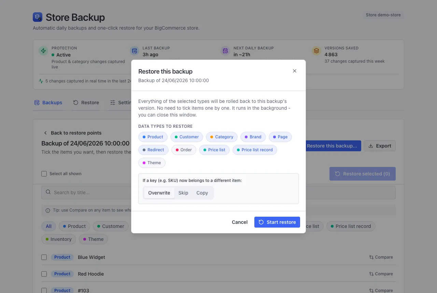Tick the Red Hoodie checkbox
Screen dimensions: 437x293
44,274
